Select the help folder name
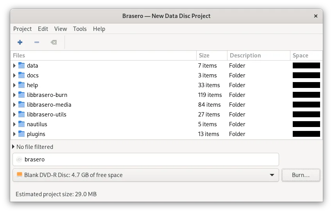333x213 pixels. [32, 85]
